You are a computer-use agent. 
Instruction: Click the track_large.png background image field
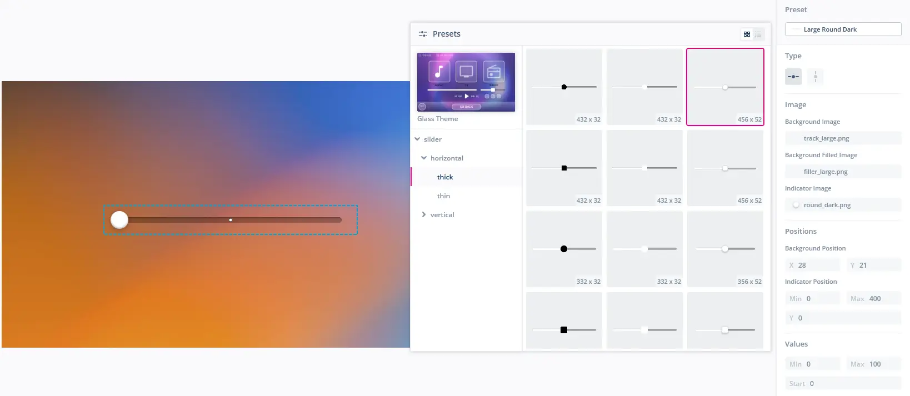point(843,138)
